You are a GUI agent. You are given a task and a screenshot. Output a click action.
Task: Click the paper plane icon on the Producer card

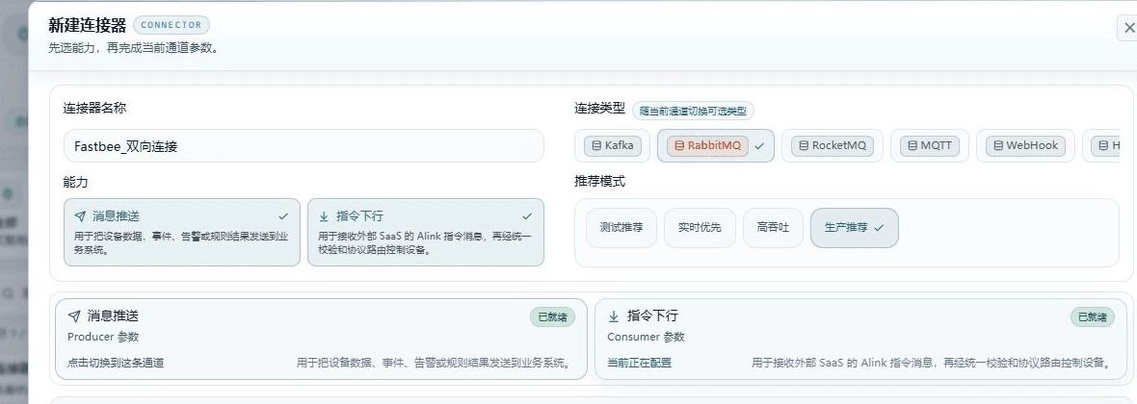(x=74, y=316)
